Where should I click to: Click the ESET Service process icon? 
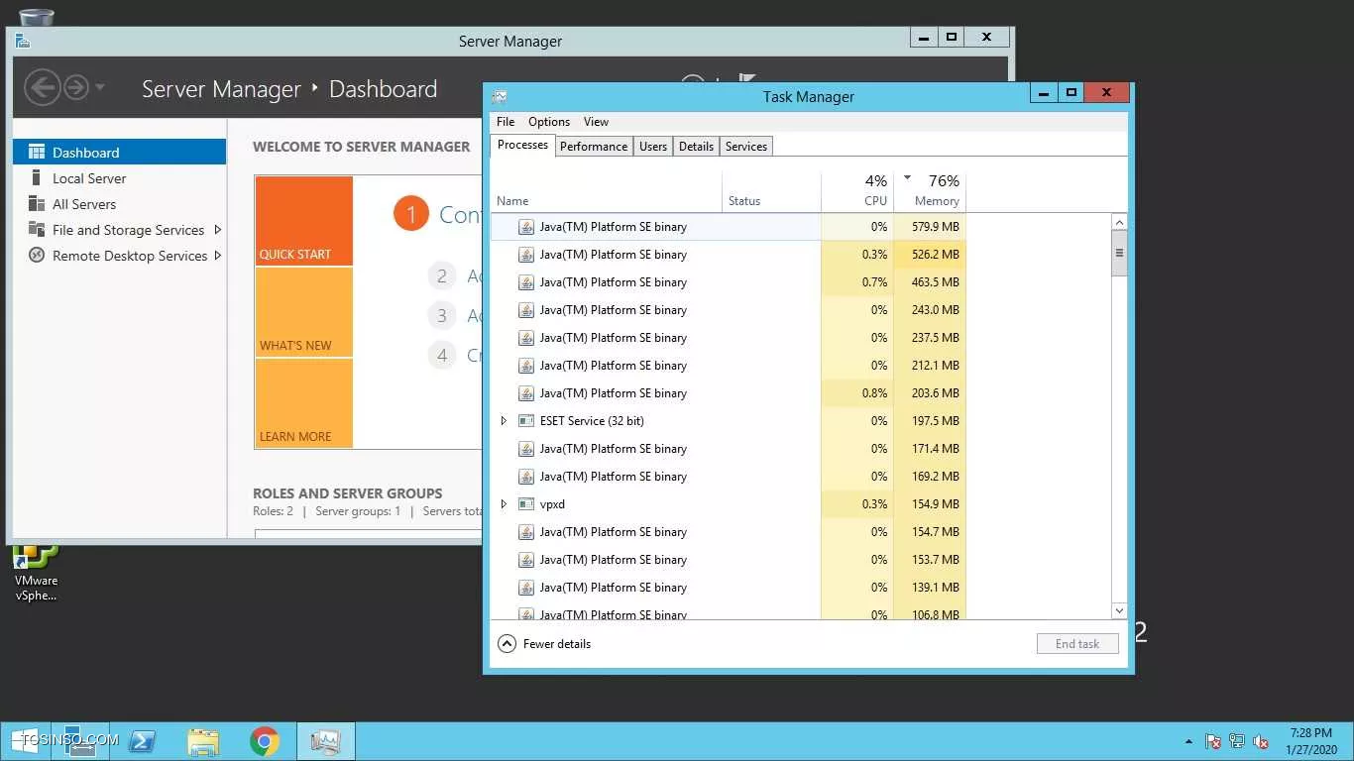pos(526,421)
